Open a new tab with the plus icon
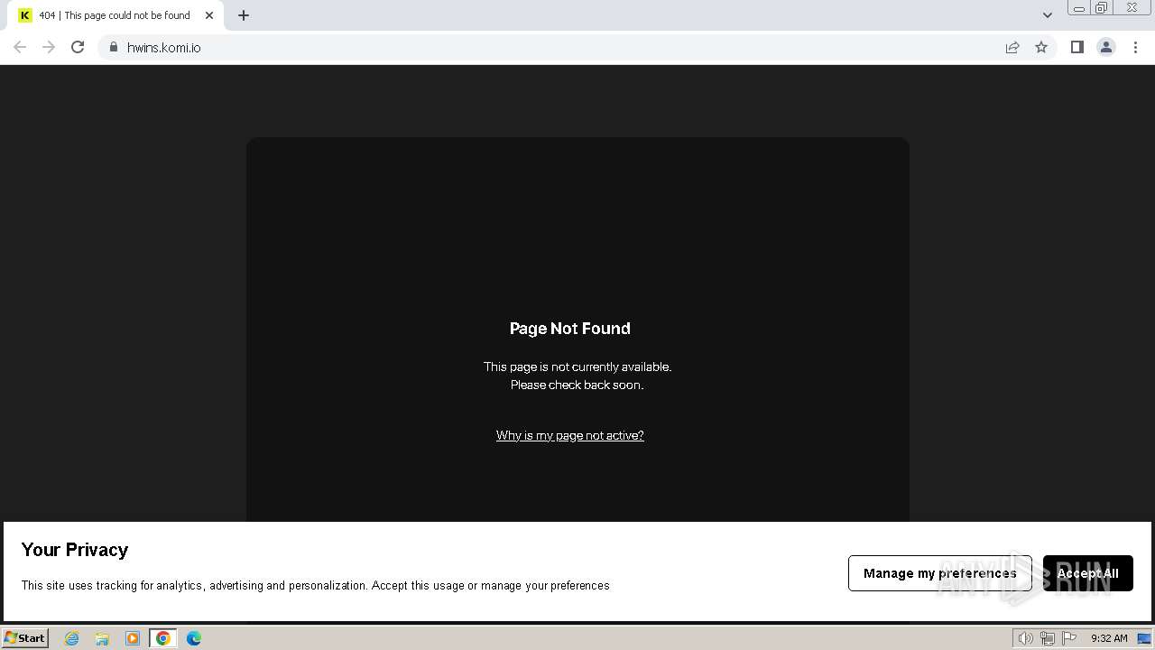This screenshot has width=1155, height=650. (x=244, y=15)
